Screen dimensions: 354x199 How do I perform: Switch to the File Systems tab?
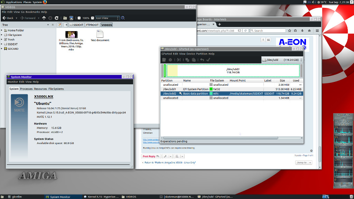pos(56,89)
